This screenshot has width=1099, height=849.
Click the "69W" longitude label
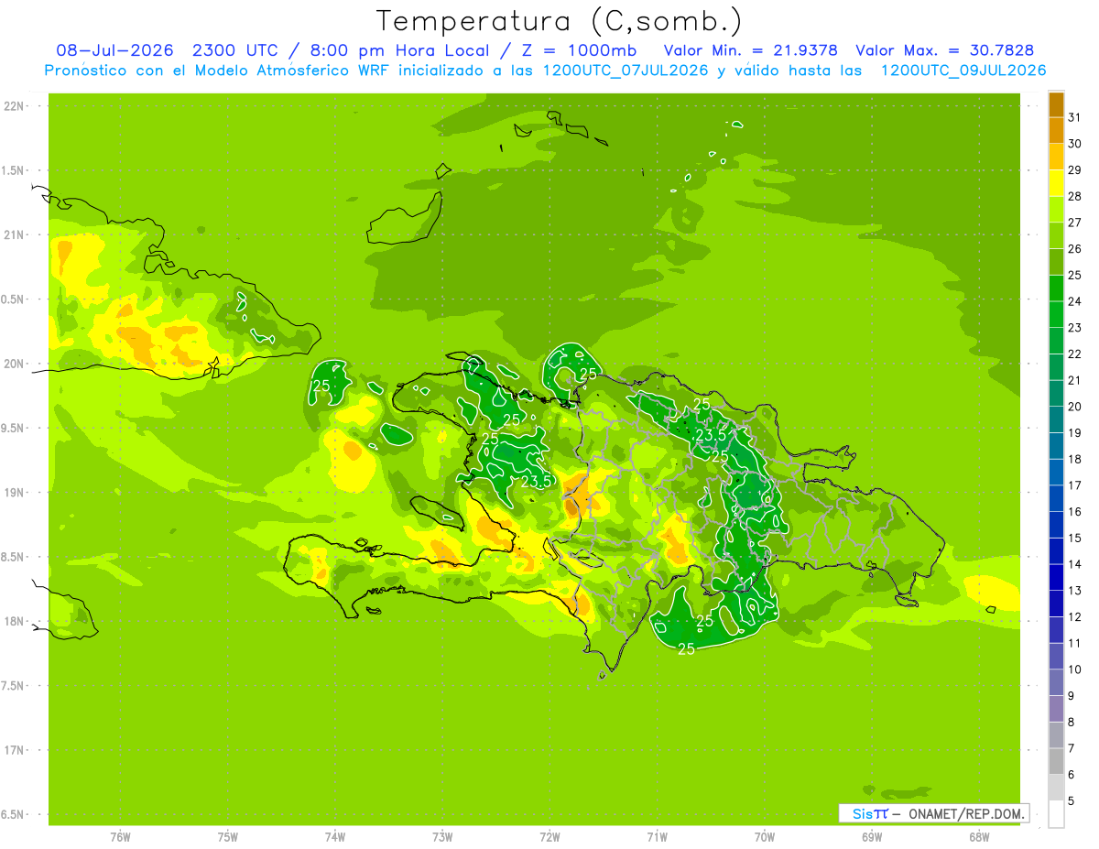tap(871, 836)
